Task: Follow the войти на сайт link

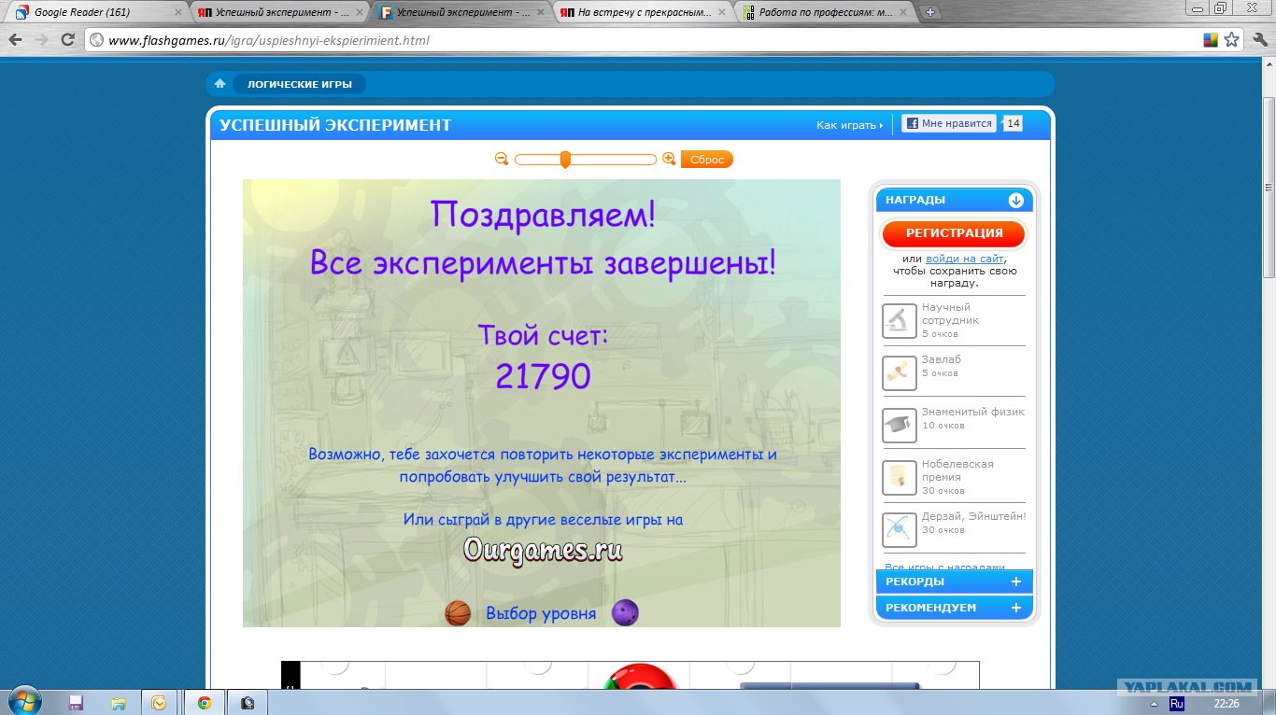Action: pyautogui.click(x=965, y=259)
